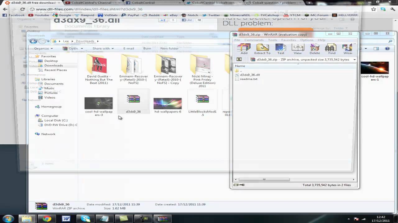Select the Eminem-Recovery folder (not the Copy)
Image resolution: width=398 pixels, height=223 pixels.
[133, 69]
